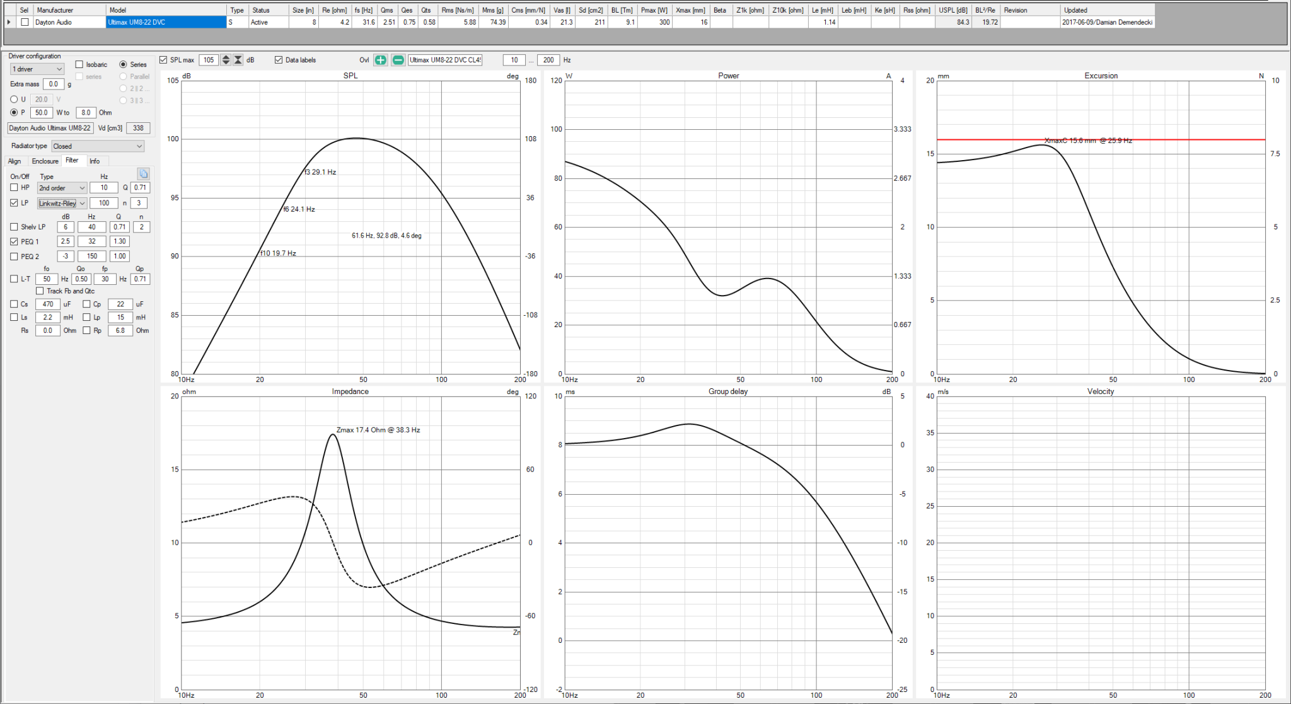Click power field 50.0 W
This screenshot has width=1291, height=704.
click(42, 112)
